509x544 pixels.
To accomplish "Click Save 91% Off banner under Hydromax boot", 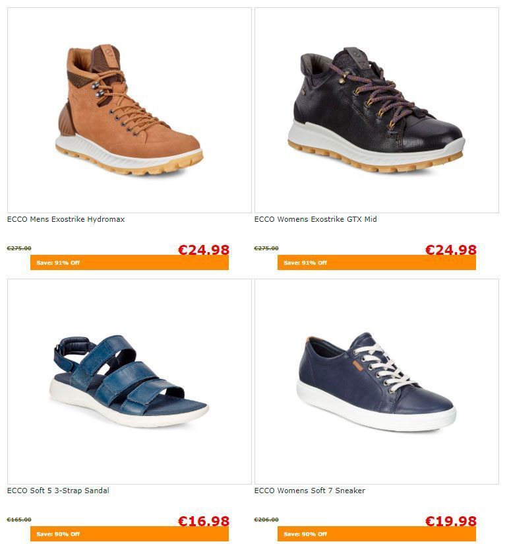I will point(129,263).
